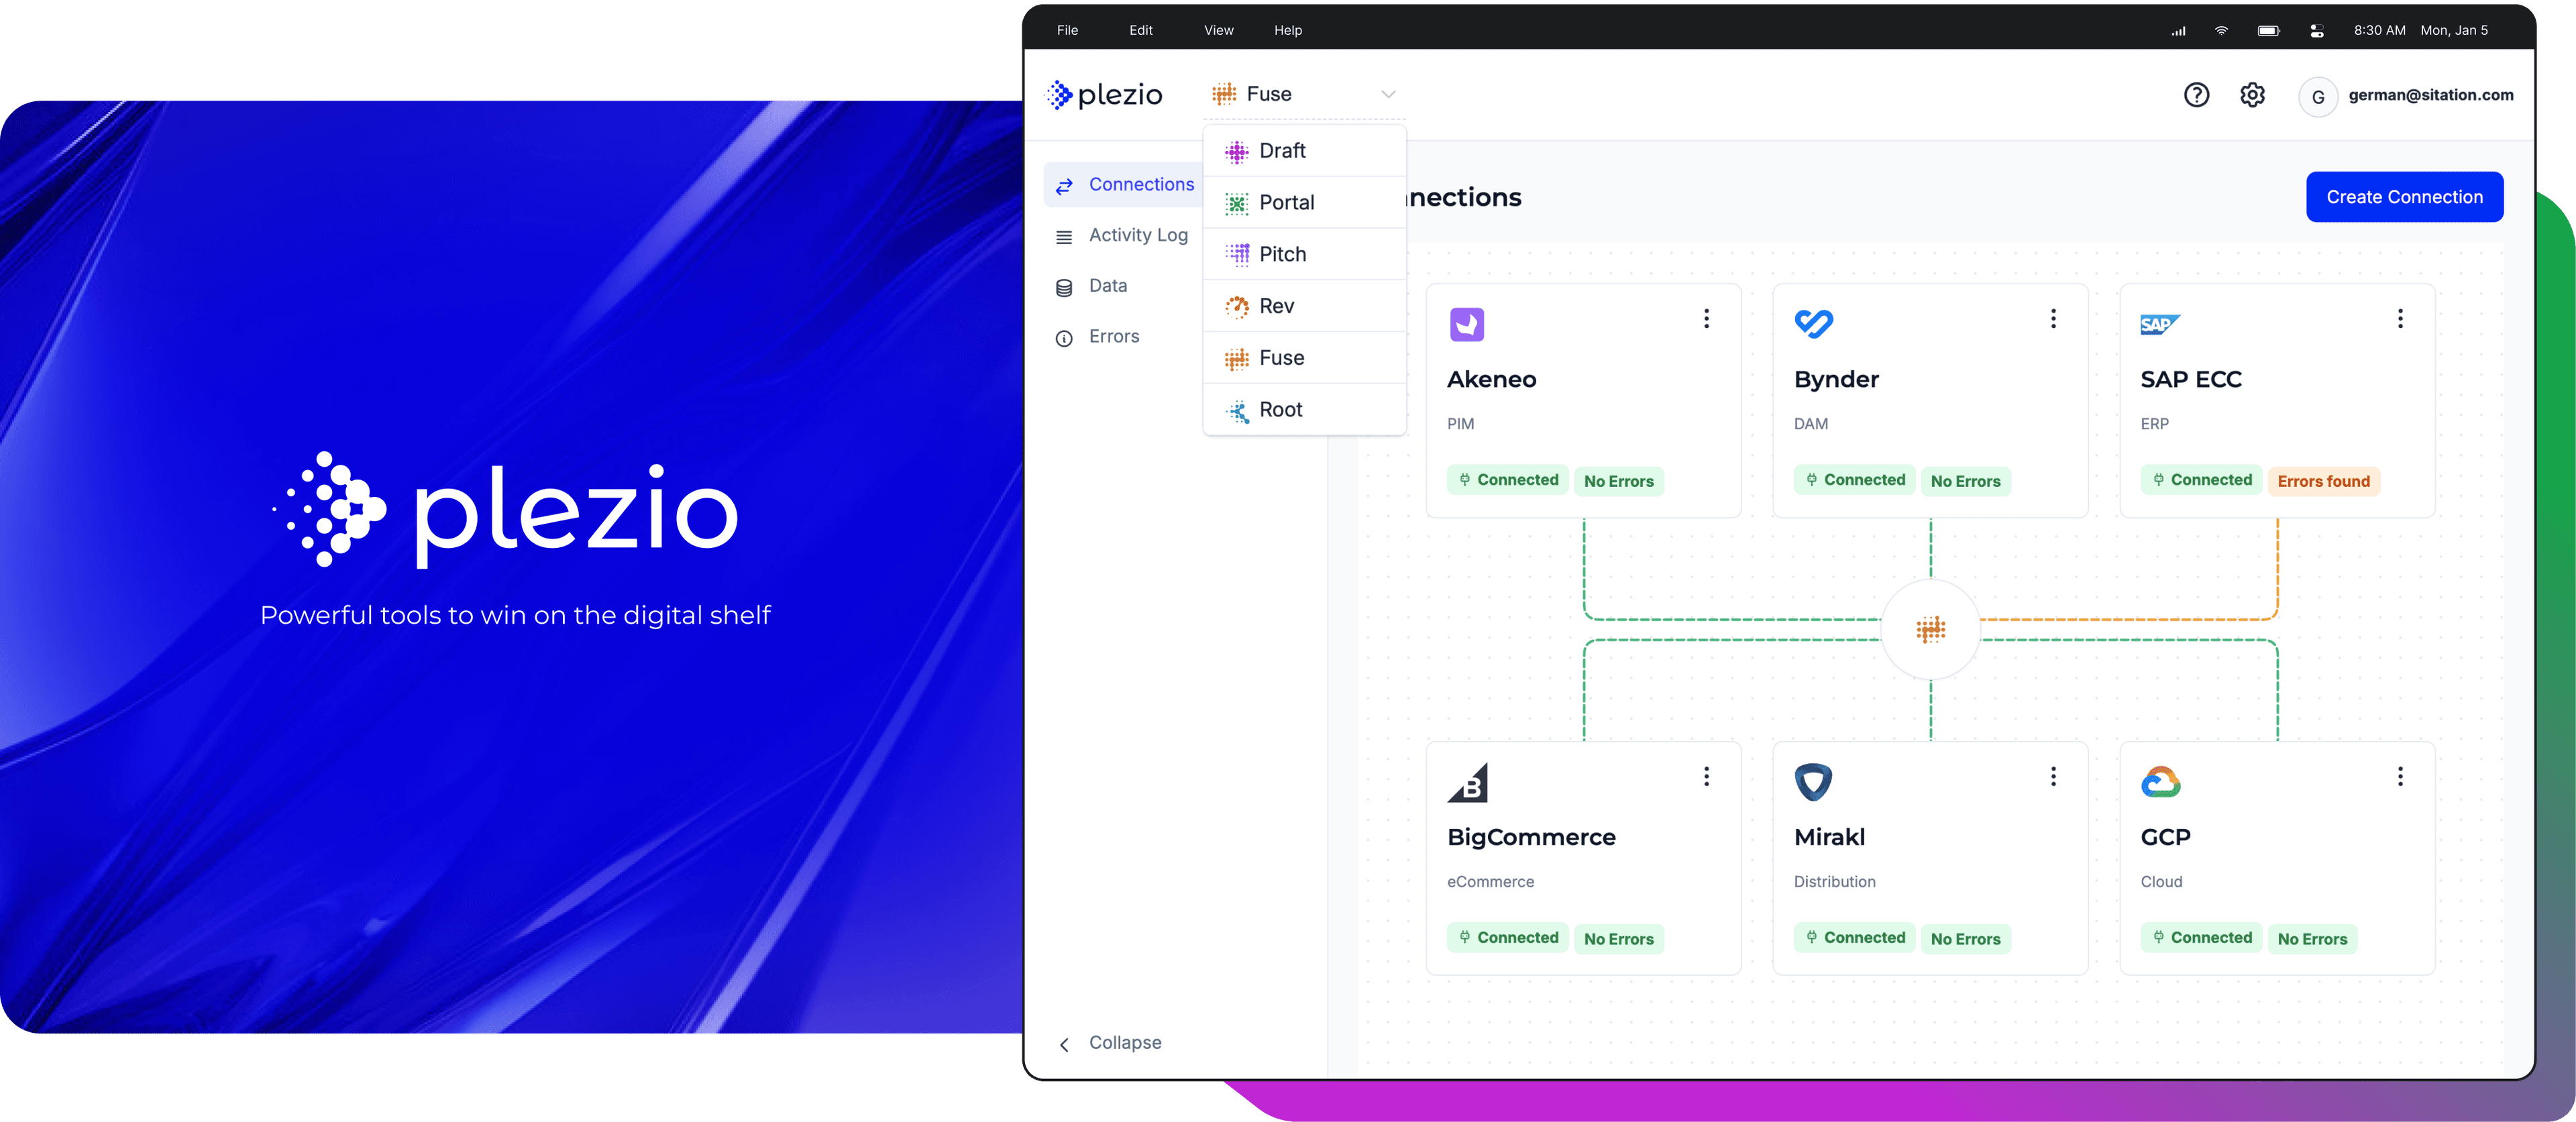Image resolution: width=2576 pixels, height=1122 pixels.
Task: Open the settings gear icon
Action: pyautogui.click(x=2252, y=95)
